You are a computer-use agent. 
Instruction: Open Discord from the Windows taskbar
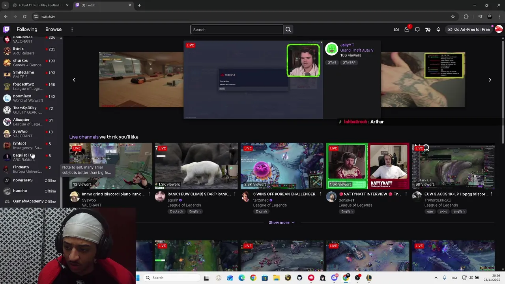pos(334,278)
